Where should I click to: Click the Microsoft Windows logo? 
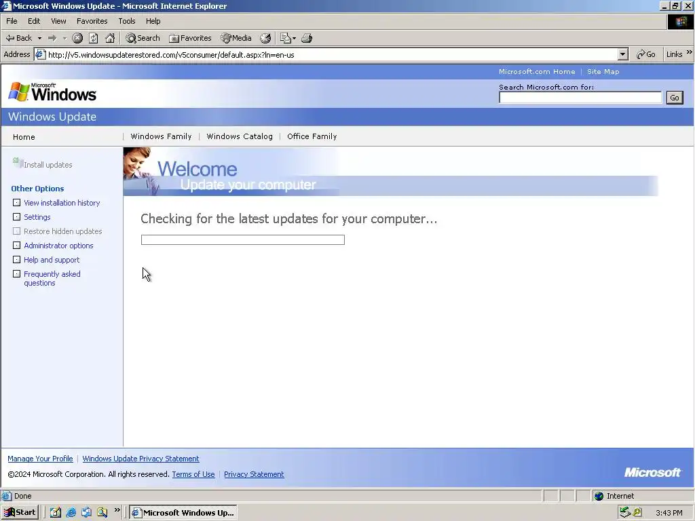pyautogui.click(x=52, y=92)
